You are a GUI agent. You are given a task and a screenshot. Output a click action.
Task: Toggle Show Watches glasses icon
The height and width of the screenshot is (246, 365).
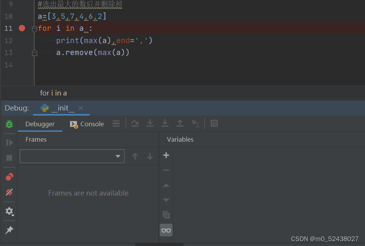pyautogui.click(x=166, y=230)
